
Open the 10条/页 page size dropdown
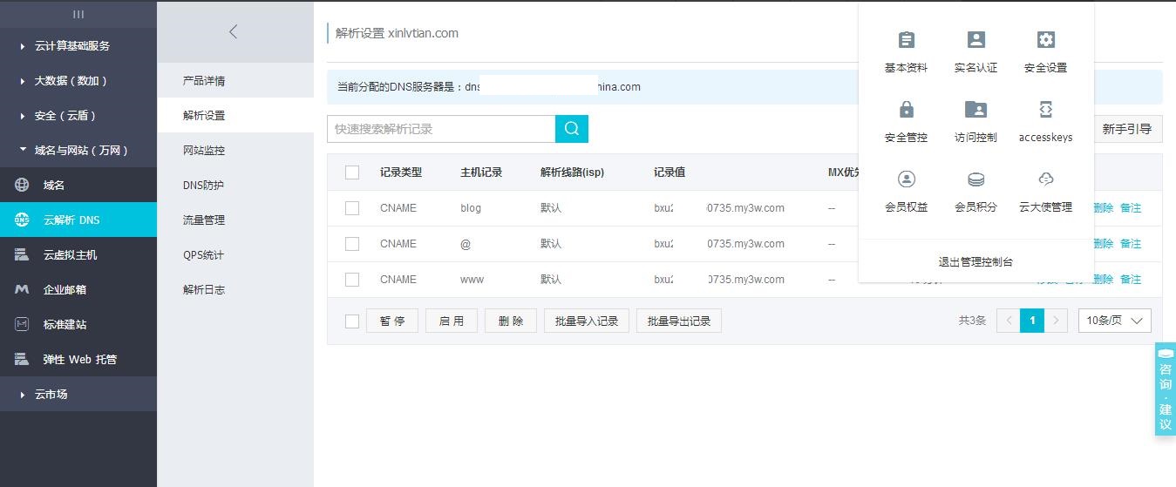coord(1114,321)
